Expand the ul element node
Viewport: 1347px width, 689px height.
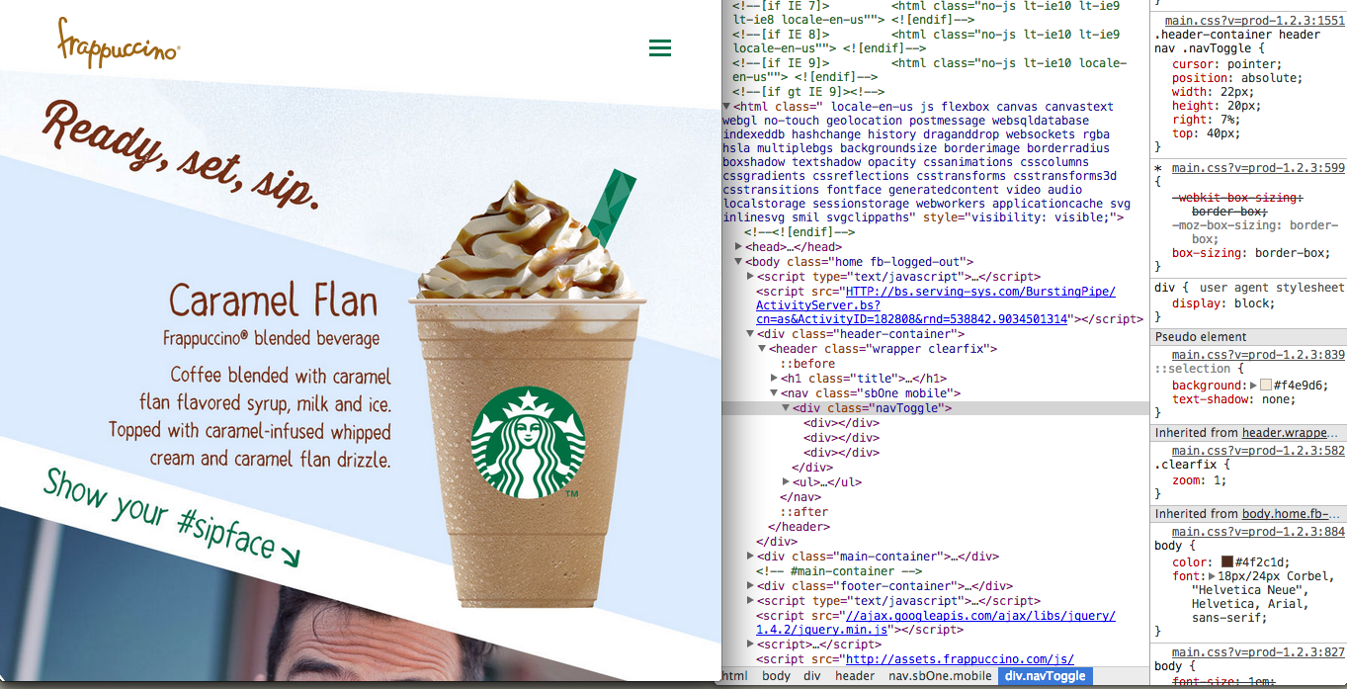(787, 481)
